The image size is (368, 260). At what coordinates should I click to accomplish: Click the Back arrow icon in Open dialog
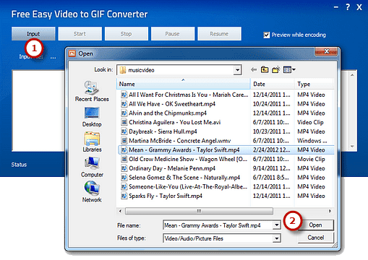(x=254, y=70)
